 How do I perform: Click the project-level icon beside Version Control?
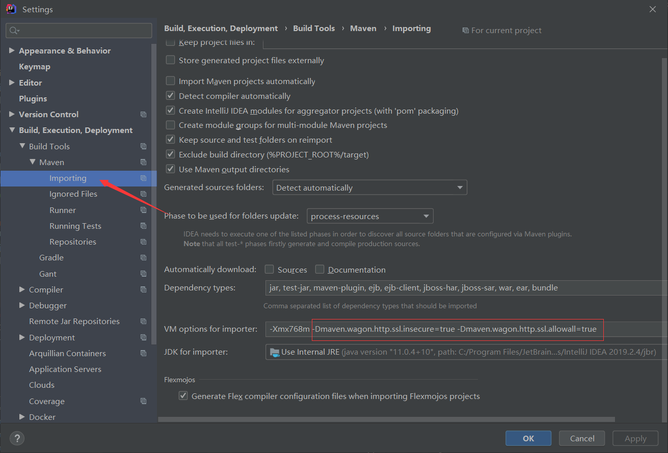click(143, 114)
